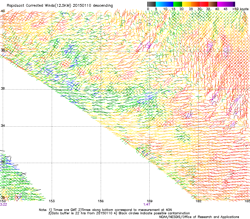
Task: Click the yellow 20-25 knots legend swatch
Action: point(186,4)
